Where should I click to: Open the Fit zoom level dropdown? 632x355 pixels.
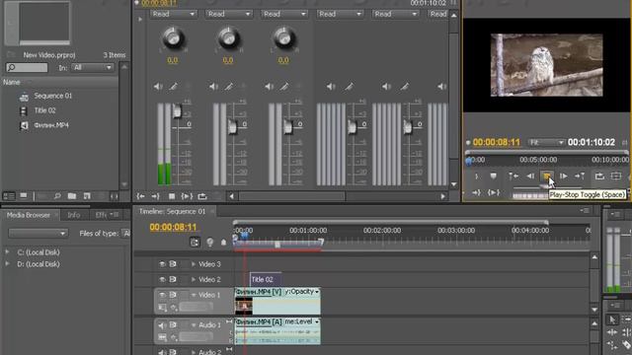(x=546, y=142)
